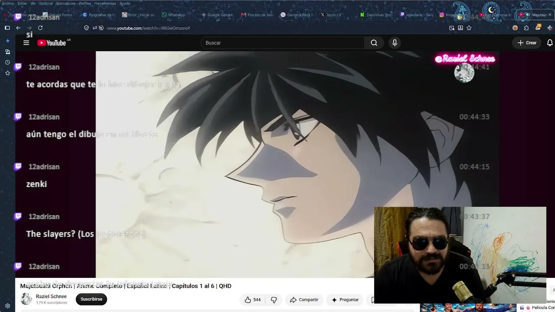Viewport: 555px width, 312px height.
Task: Open YouTube notifications bell
Action: point(550,43)
